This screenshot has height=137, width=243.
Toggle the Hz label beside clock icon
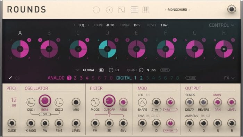click(117, 70)
